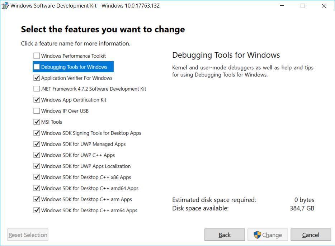Go back with the Back button

pyautogui.click(x=225, y=235)
